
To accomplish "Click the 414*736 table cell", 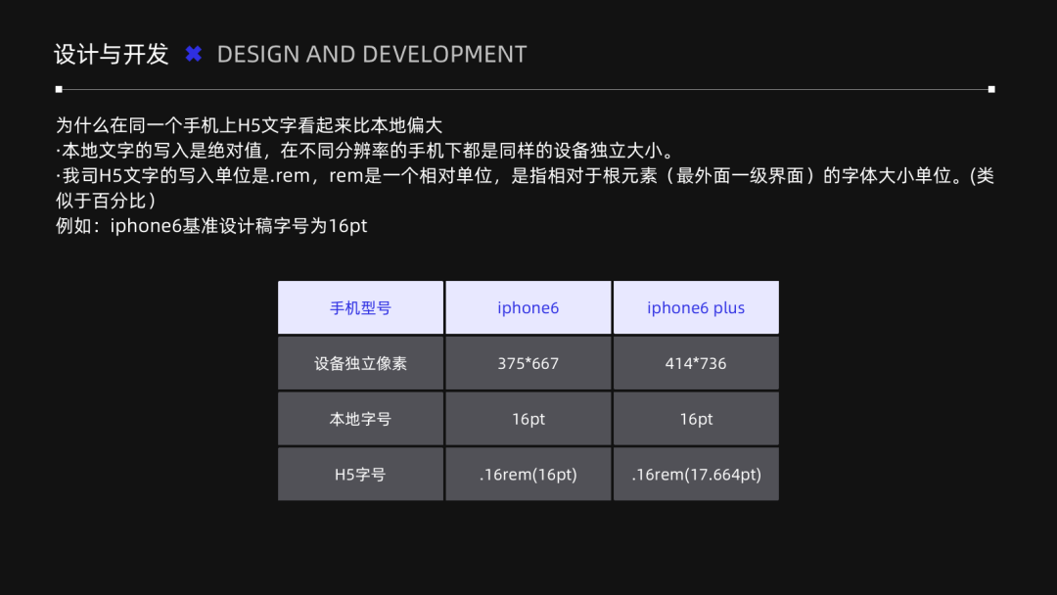I will [x=696, y=363].
